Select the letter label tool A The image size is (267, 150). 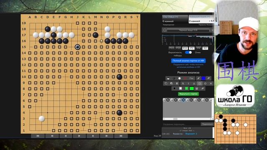click(183, 83)
